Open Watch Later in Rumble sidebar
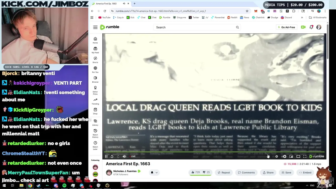 95,146
